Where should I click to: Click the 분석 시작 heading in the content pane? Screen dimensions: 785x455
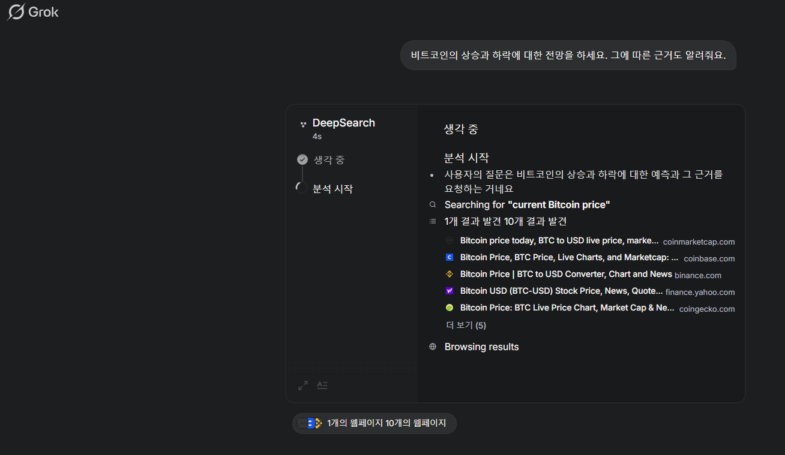[466, 158]
